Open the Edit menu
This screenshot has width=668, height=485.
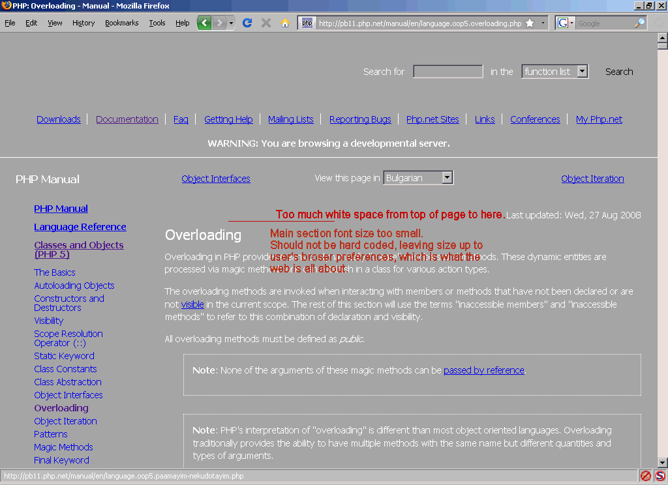tap(31, 23)
